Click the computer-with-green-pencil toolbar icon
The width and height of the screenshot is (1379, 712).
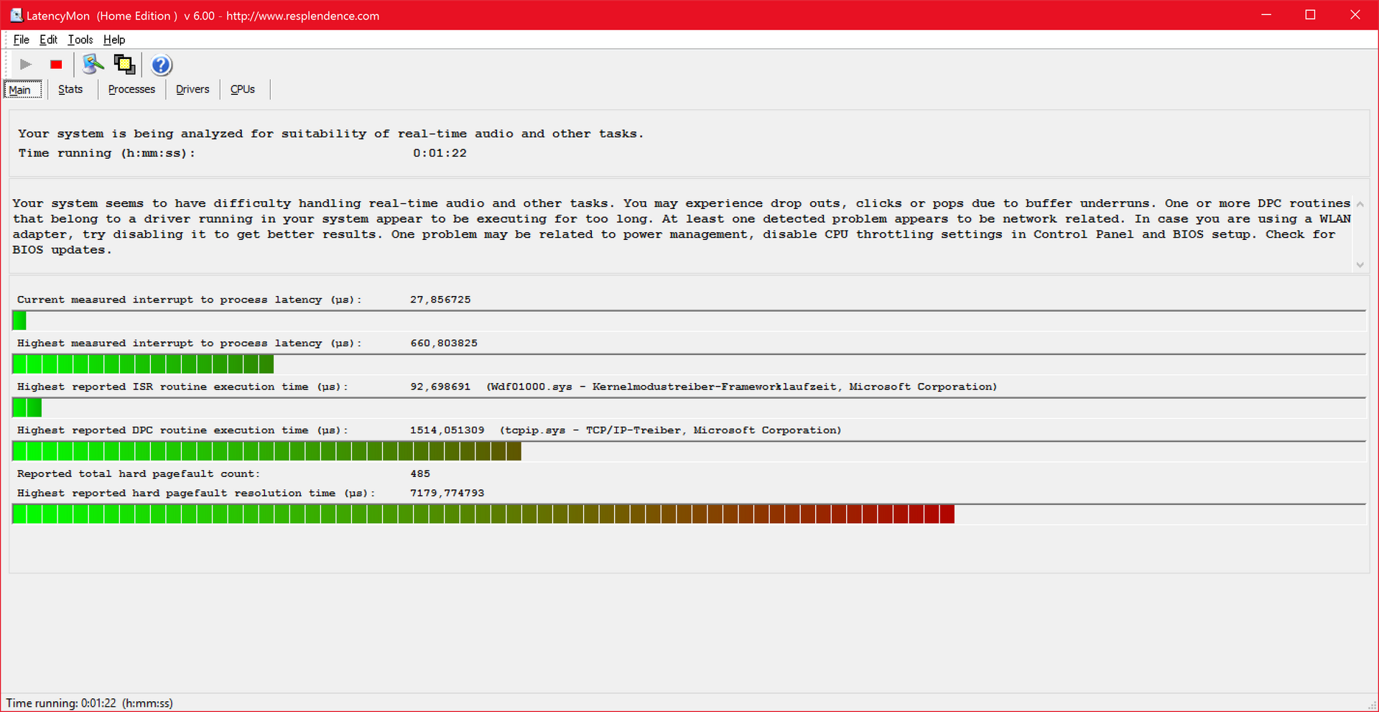93,65
